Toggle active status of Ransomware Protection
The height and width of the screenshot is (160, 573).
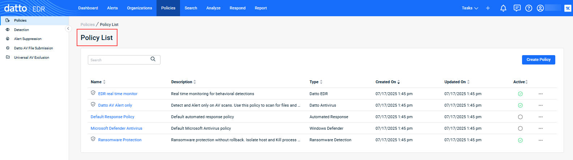pos(520,140)
